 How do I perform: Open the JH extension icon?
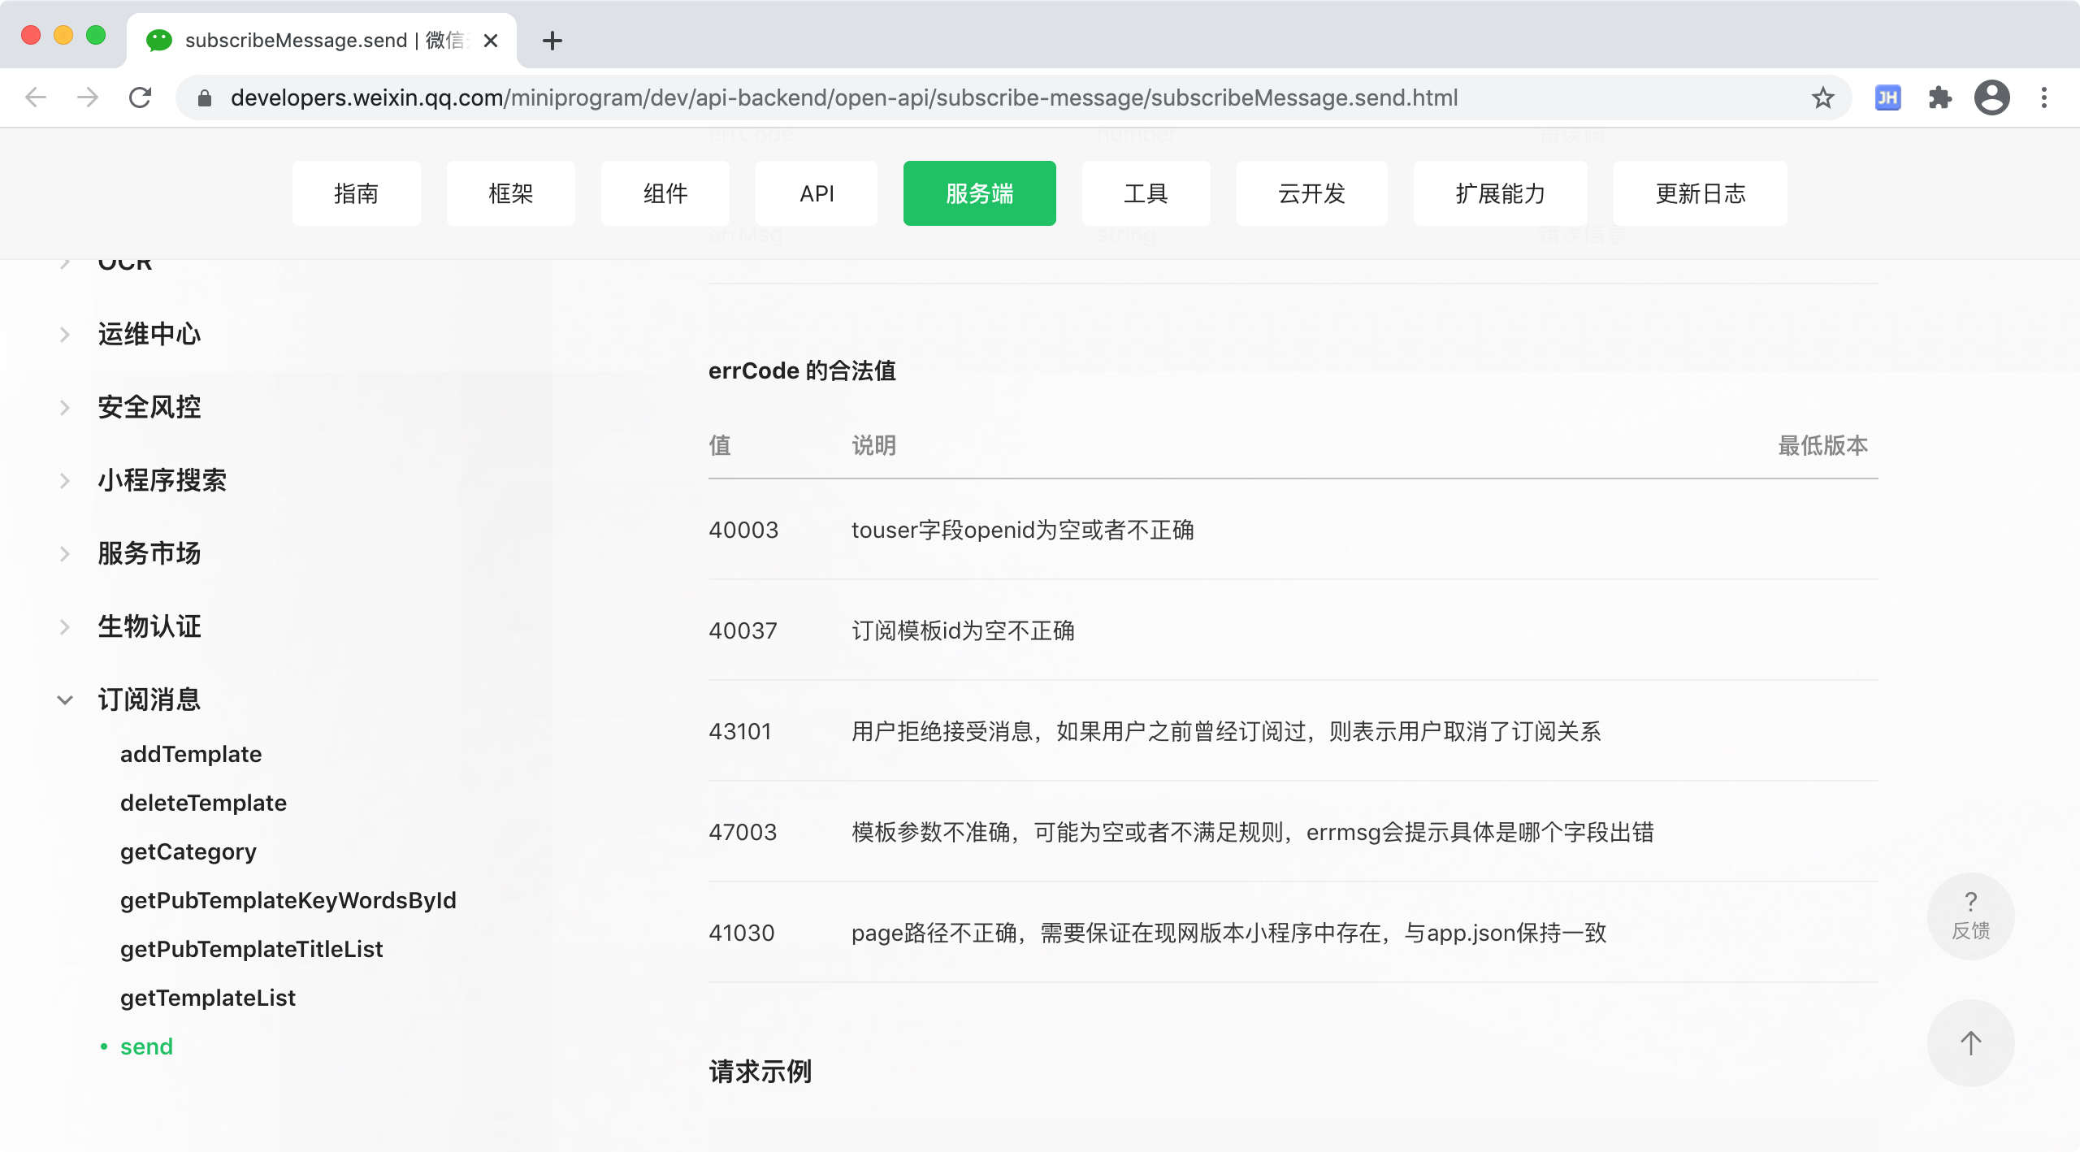click(1887, 97)
